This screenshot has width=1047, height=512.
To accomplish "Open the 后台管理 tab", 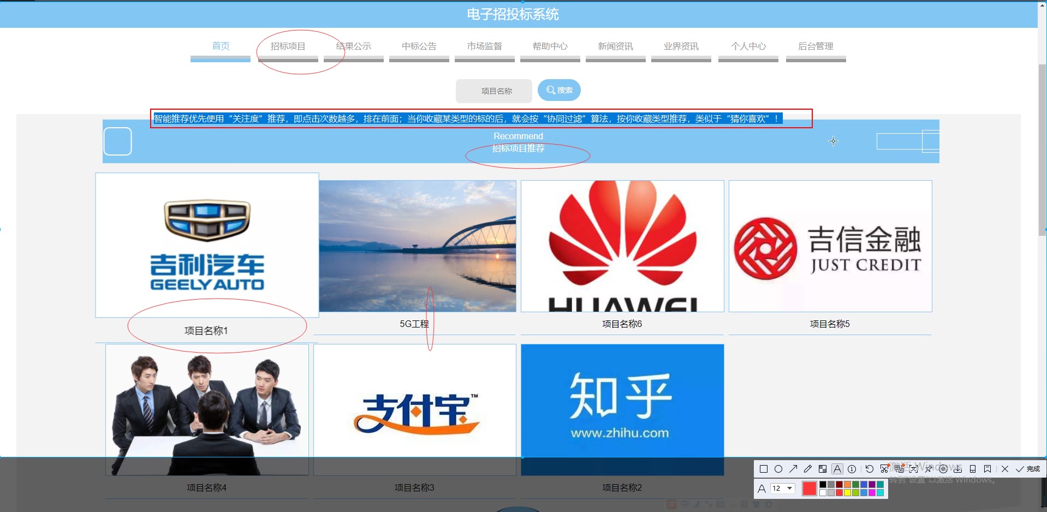I will pos(816,46).
